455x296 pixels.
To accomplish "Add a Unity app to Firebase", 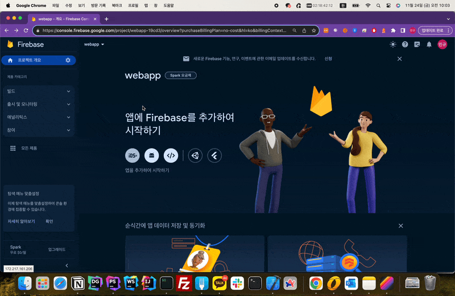I will (x=195, y=155).
